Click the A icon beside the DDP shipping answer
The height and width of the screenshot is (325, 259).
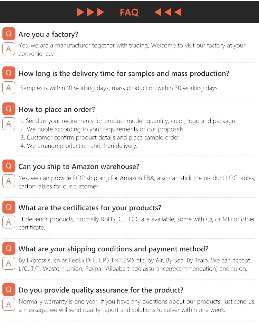(x=9, y=181)
